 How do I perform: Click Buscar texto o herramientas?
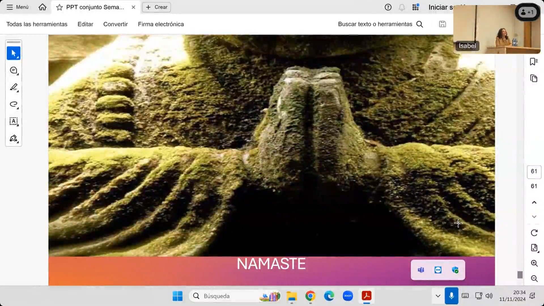point(375,24)
